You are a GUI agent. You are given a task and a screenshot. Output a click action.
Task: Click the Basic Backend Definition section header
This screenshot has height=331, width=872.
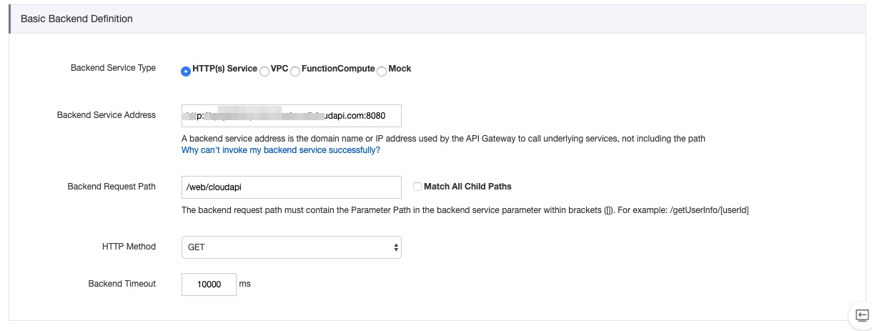click(76, 19)
